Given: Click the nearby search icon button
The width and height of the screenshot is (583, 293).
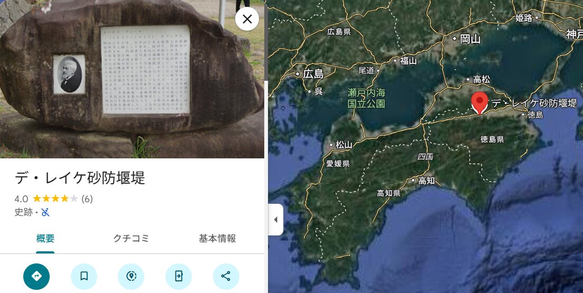Looking at the screenshot, I should [x=131, y=276].
